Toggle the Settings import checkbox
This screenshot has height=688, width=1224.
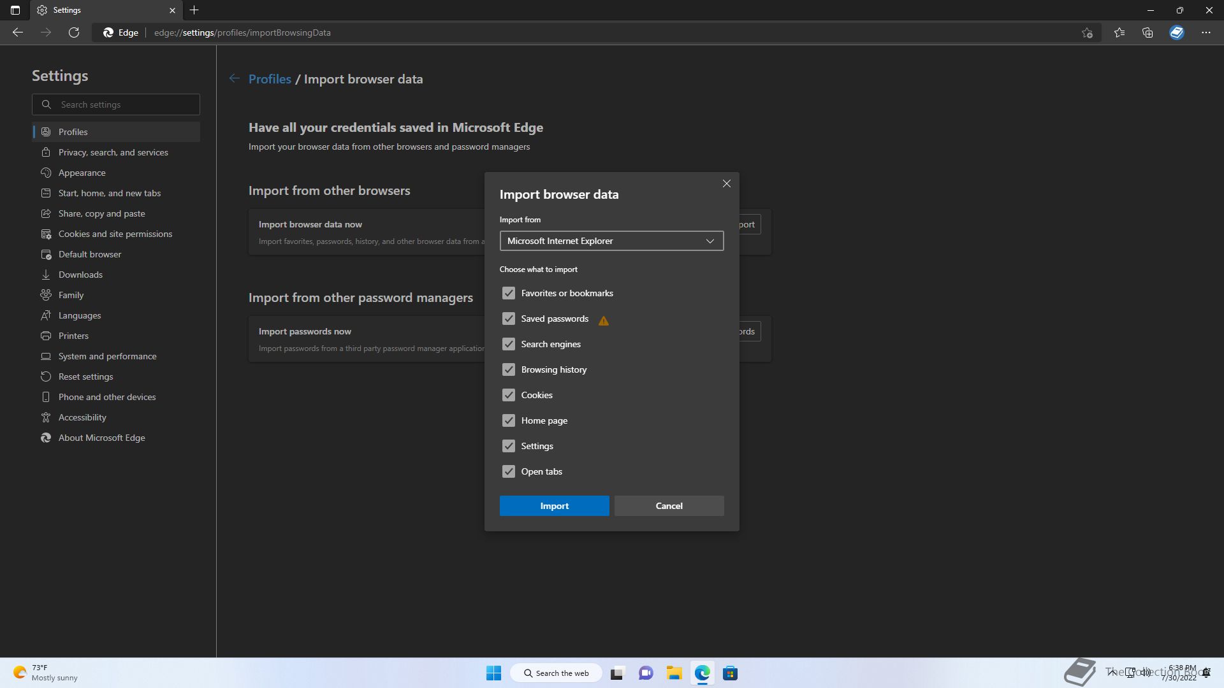point(508,446)
